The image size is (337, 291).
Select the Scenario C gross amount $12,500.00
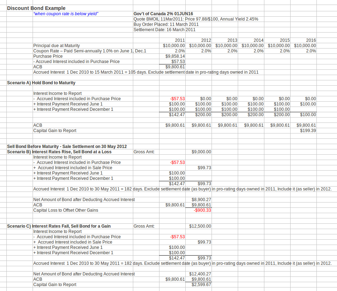(200, 226)
